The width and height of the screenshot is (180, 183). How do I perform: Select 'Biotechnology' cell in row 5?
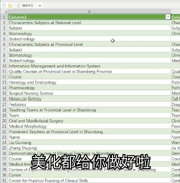pos(89,39)
